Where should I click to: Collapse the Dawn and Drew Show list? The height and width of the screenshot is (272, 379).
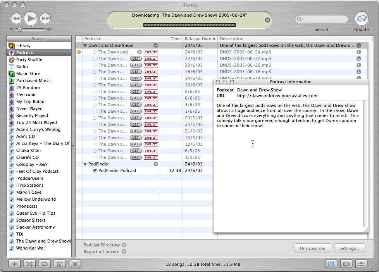(x=85, y=45)
